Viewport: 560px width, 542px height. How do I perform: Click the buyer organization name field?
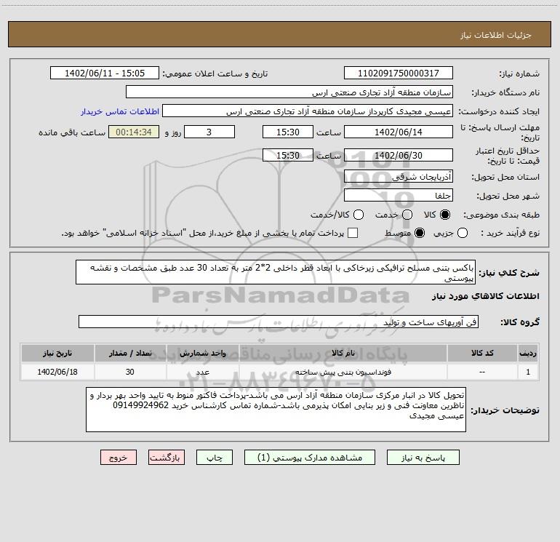(289, 92)
